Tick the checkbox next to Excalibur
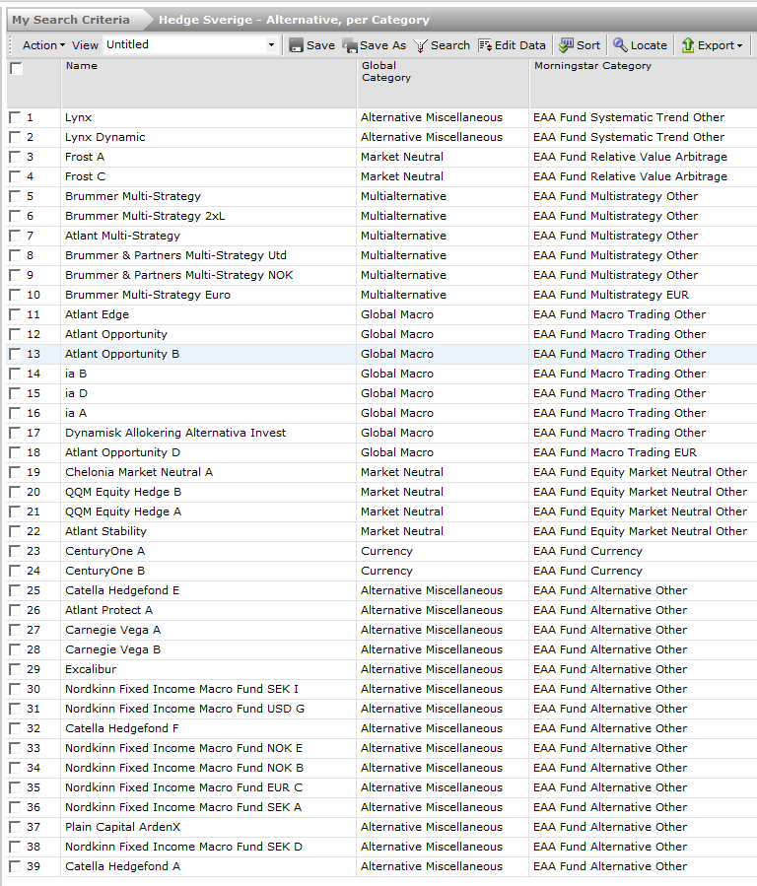The height and width of the screenshot is (886, 757). point(14,669)
